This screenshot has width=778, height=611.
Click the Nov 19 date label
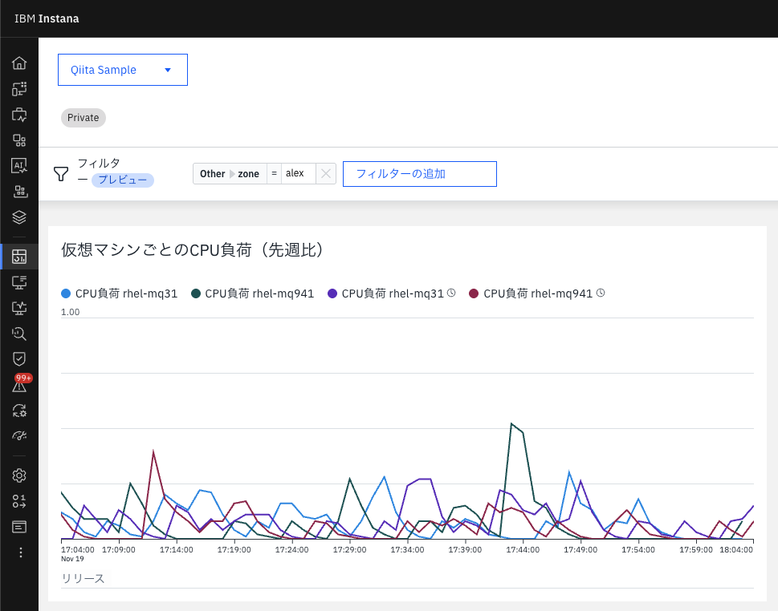point(72,558)
